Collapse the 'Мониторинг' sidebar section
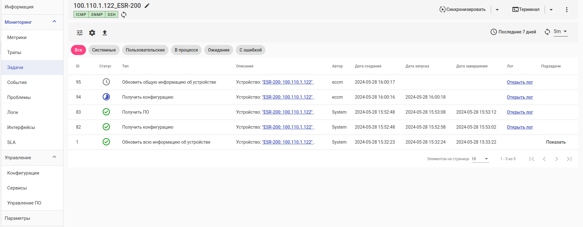 pyautogui.click(x=54, y=22)
